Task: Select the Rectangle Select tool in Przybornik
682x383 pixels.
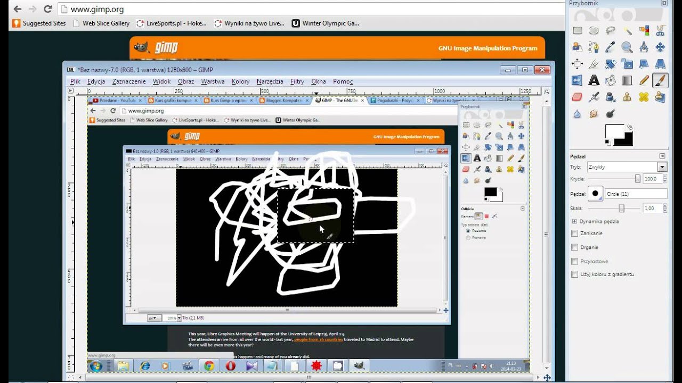Action: [578, 31]
